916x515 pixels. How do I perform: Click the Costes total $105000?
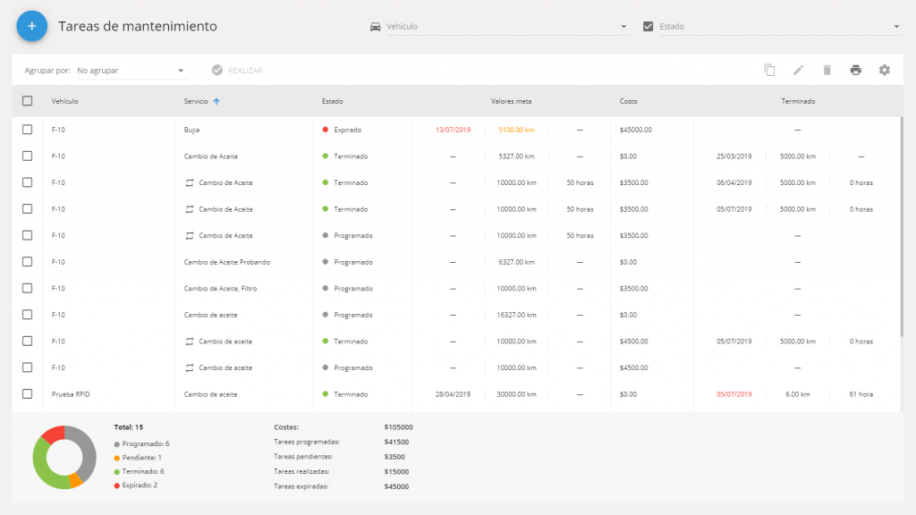398,427
